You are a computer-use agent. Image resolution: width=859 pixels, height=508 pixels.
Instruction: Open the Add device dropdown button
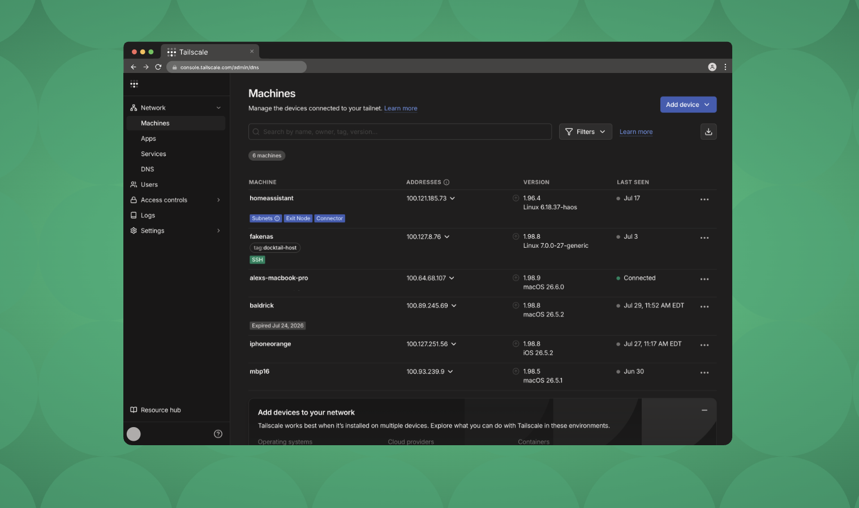(688, 105)
